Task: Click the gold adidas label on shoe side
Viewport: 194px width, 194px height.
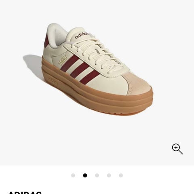Action: 63,60
